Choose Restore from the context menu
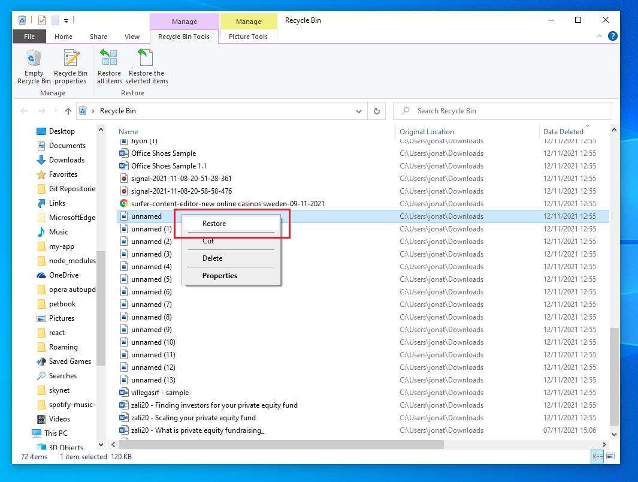 click(x=214, y=224)
